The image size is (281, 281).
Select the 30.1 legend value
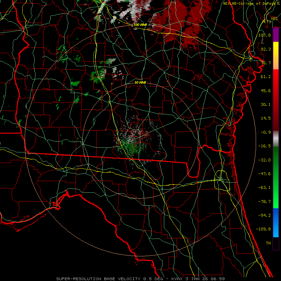266,105
